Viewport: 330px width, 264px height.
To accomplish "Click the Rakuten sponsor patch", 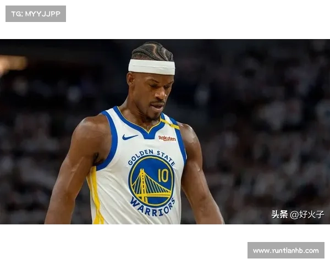I will click(x=167, y=139).
